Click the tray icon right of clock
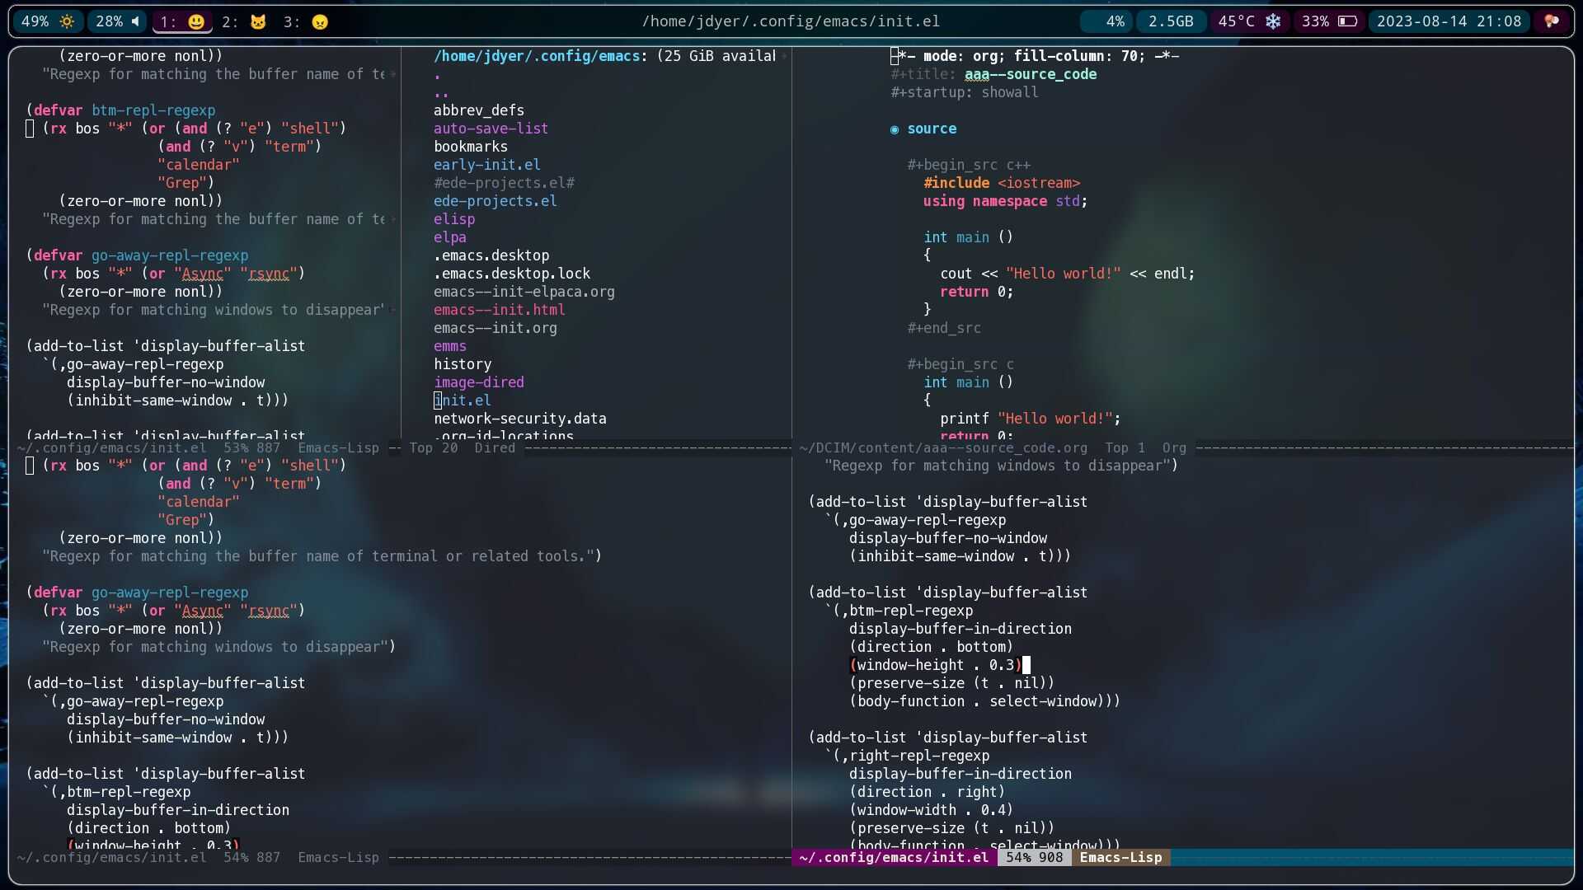The height and width of the screenshot is (890, 1583). pos(1552,21)
